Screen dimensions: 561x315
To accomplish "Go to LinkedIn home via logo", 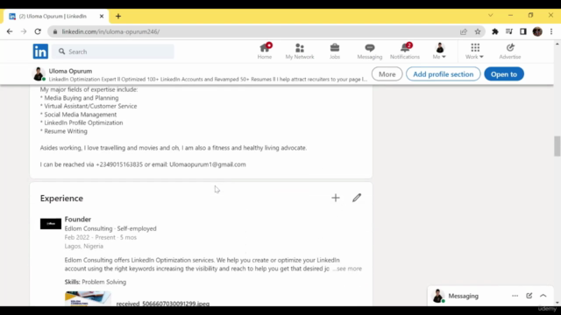I will pos(40,52).
